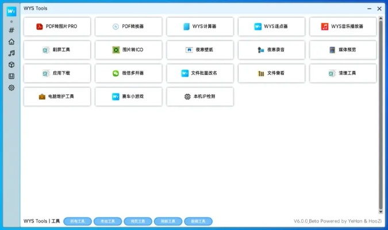This screenshot has width=388, height=230.
Task: Open WYS音乐播放器 music player
Action: coord(343,26)
